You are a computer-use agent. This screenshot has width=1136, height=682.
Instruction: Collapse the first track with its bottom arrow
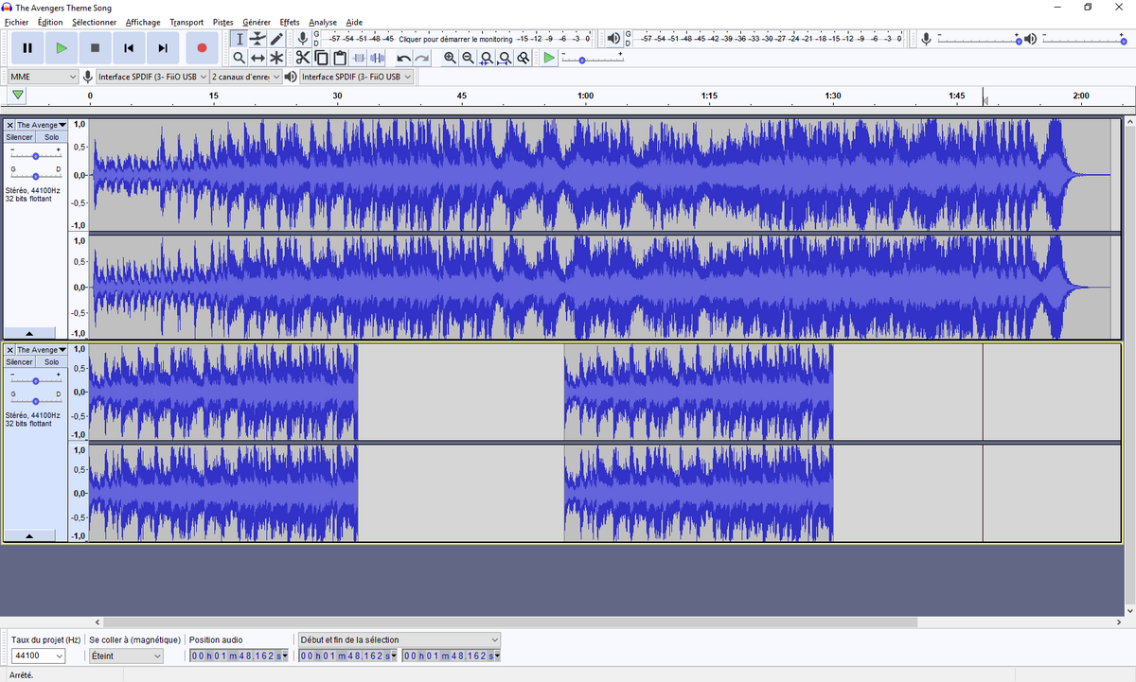point(28,334)
